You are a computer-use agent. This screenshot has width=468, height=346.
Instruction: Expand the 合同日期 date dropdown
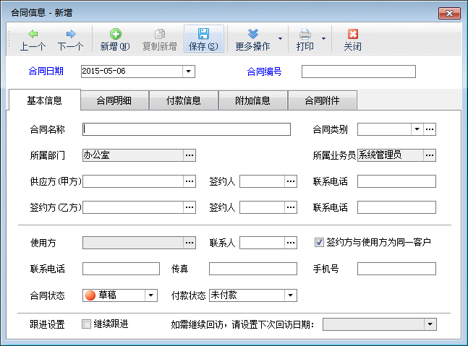click(188, 72)
